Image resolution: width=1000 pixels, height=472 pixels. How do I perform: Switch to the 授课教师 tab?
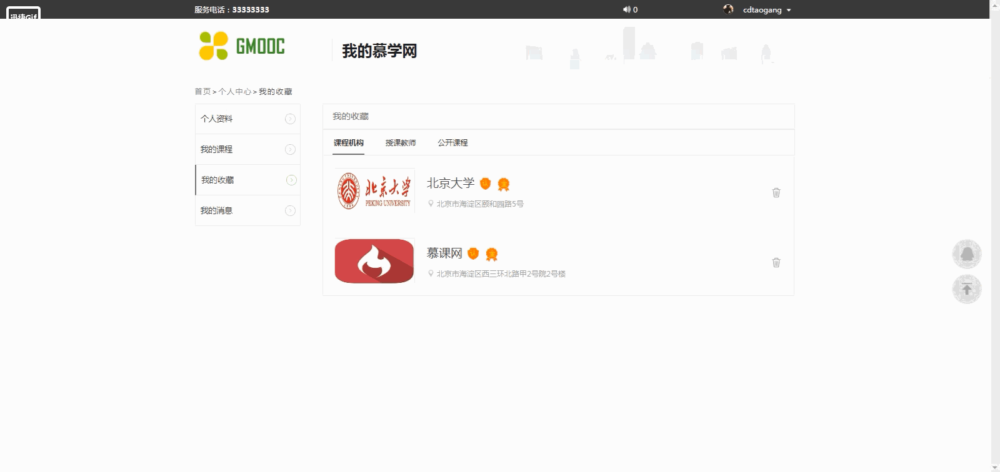click(x=401, y=143)
